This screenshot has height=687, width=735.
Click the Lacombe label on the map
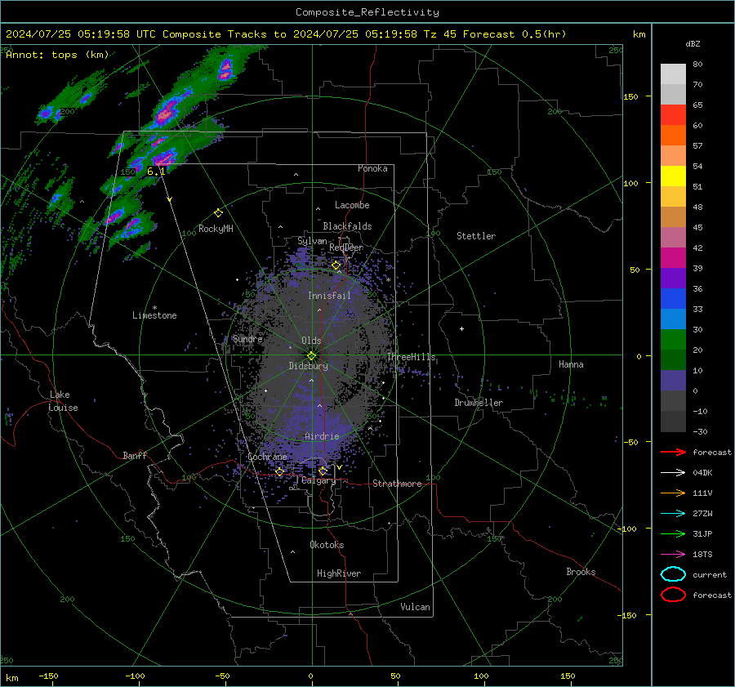click(352, 205)
